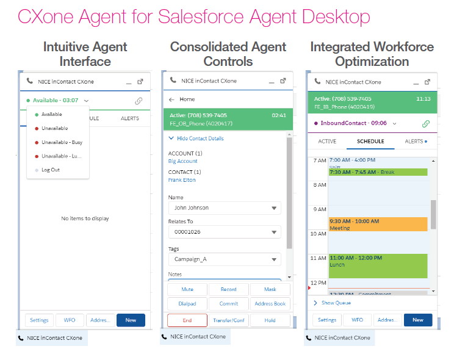Click phone icon in middle panel header
Viewport: 465px width, 360px height.
click(173, 80)
